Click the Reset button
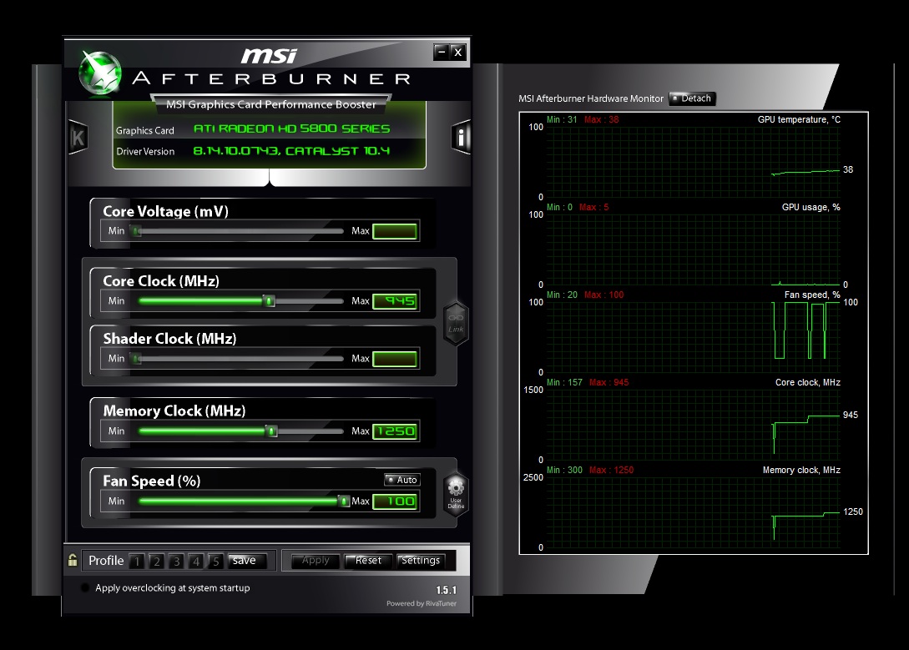Screen dimensions: 909x650 click(x=368, y=561)
